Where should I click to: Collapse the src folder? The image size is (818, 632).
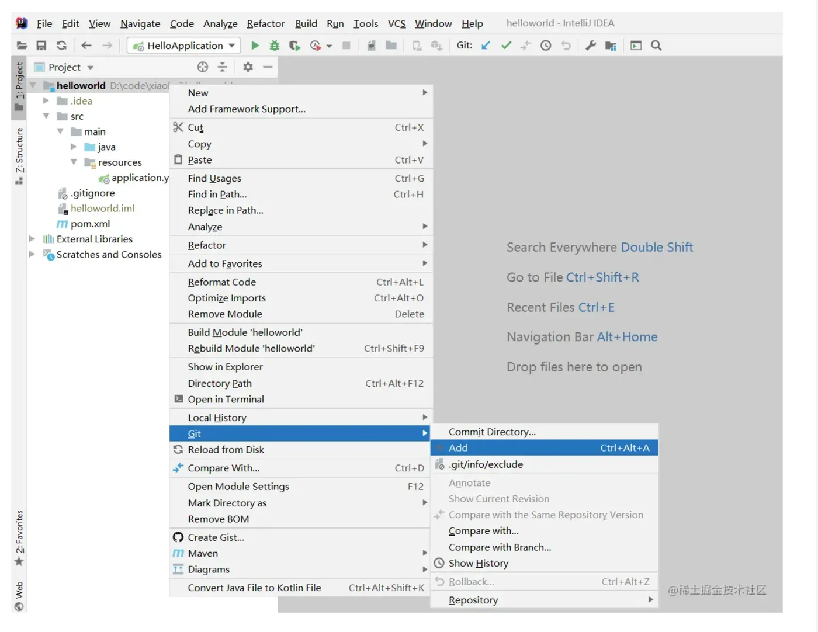pyautogui.click(x=46, y=116)
